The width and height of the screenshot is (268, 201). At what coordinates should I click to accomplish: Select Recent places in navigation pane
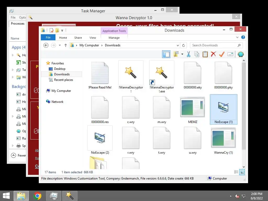click(63, 80)
